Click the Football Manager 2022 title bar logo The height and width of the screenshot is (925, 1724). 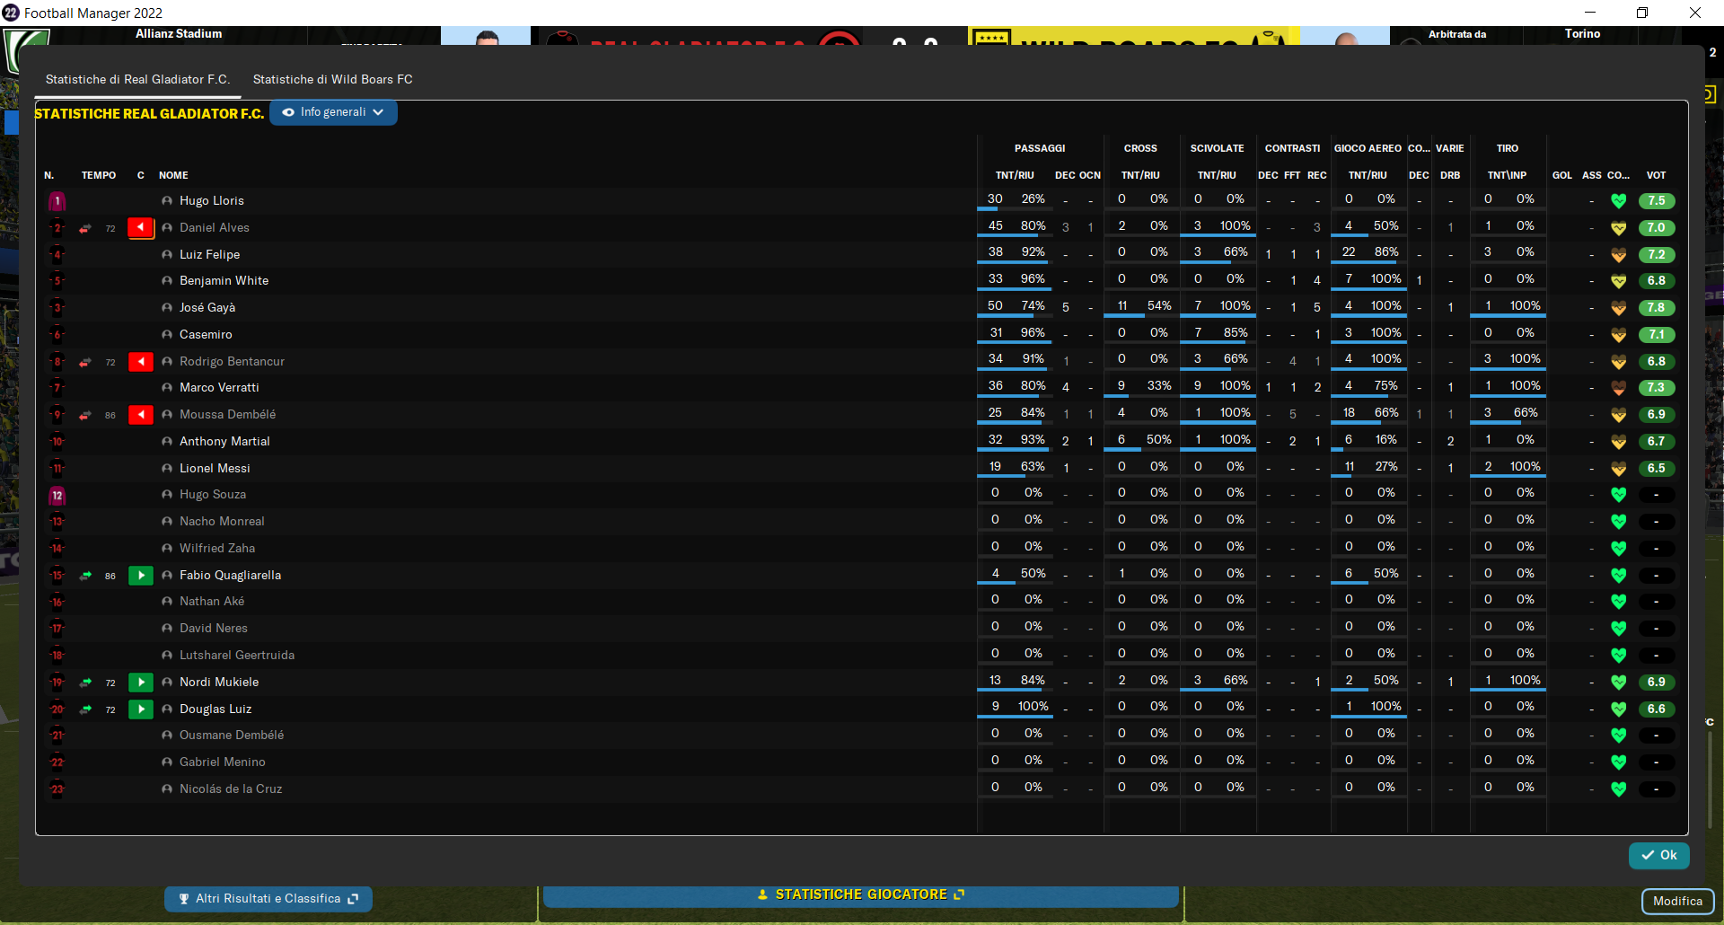click(x=11, y=13)
